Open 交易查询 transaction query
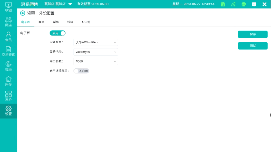This screenshot has width=271, height=152. [8, 51]
